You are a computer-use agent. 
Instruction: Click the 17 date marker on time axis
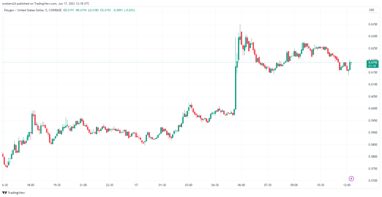pos(136,185)
